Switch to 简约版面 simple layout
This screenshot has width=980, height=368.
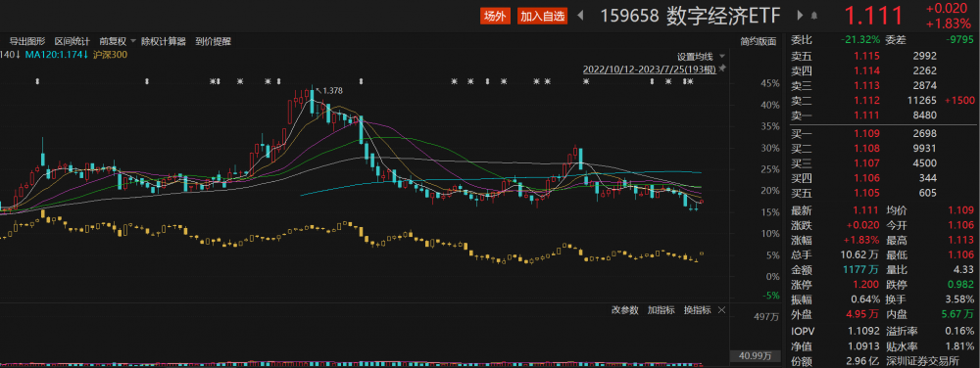coord(759,42)
